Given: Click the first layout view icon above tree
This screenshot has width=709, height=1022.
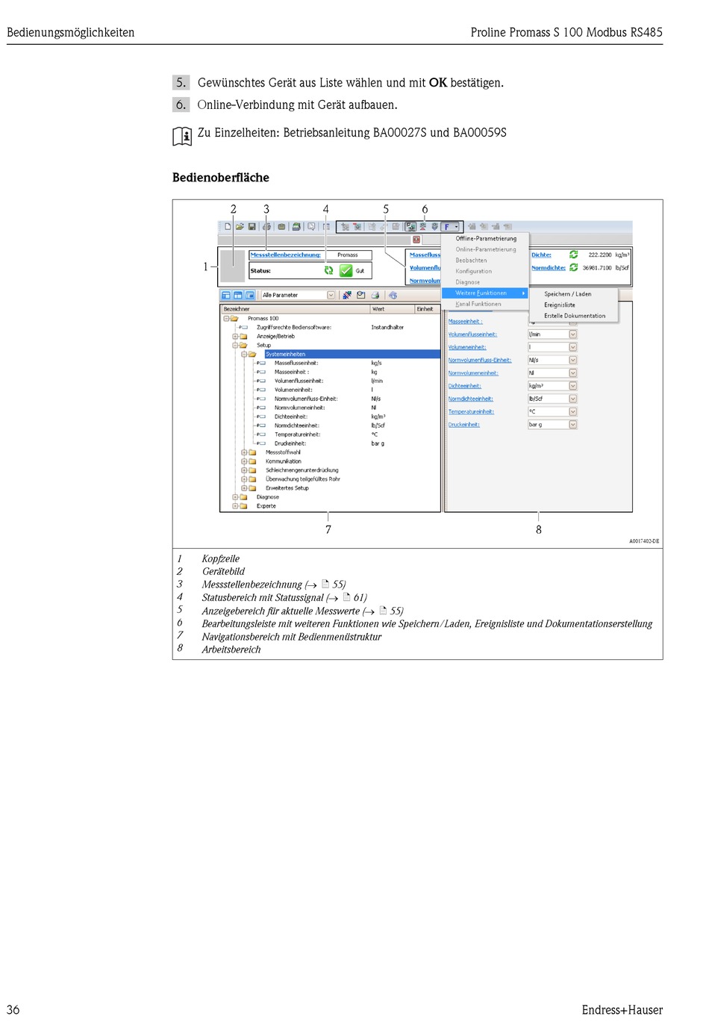Looking at the screenshot, I should 226,295.
